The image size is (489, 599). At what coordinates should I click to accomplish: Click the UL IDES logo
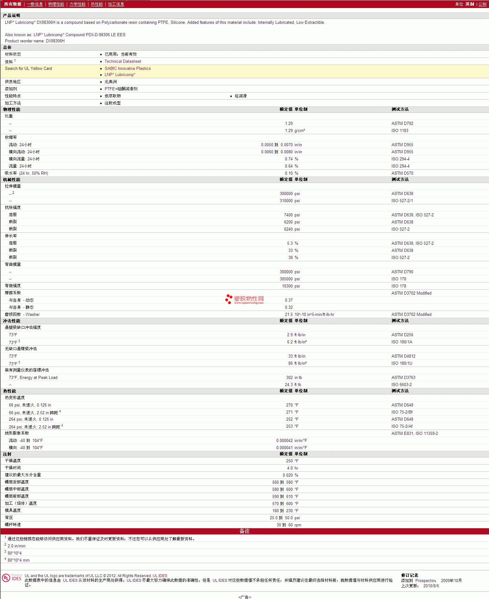(x=12, y=578)
